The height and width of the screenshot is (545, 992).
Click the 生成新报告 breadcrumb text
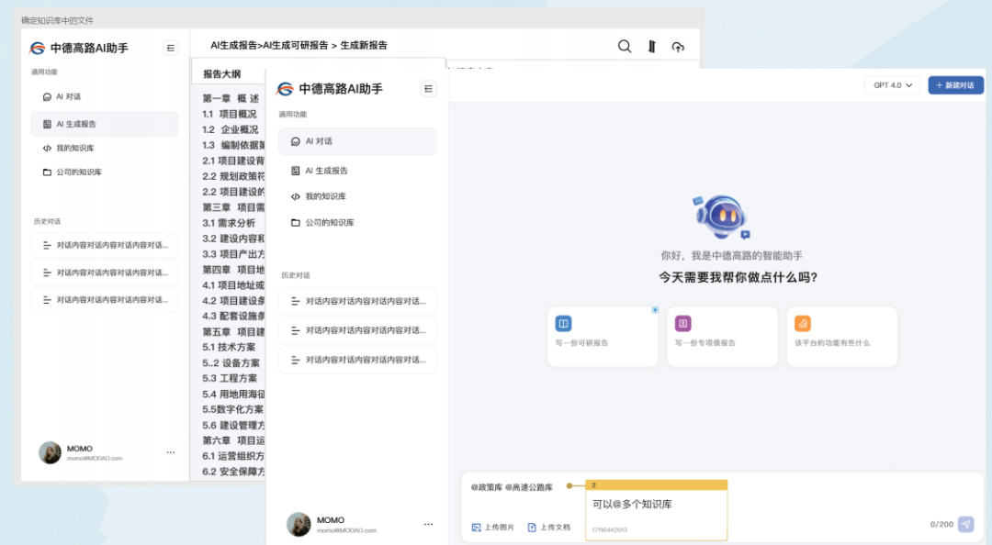click(364, 46)
